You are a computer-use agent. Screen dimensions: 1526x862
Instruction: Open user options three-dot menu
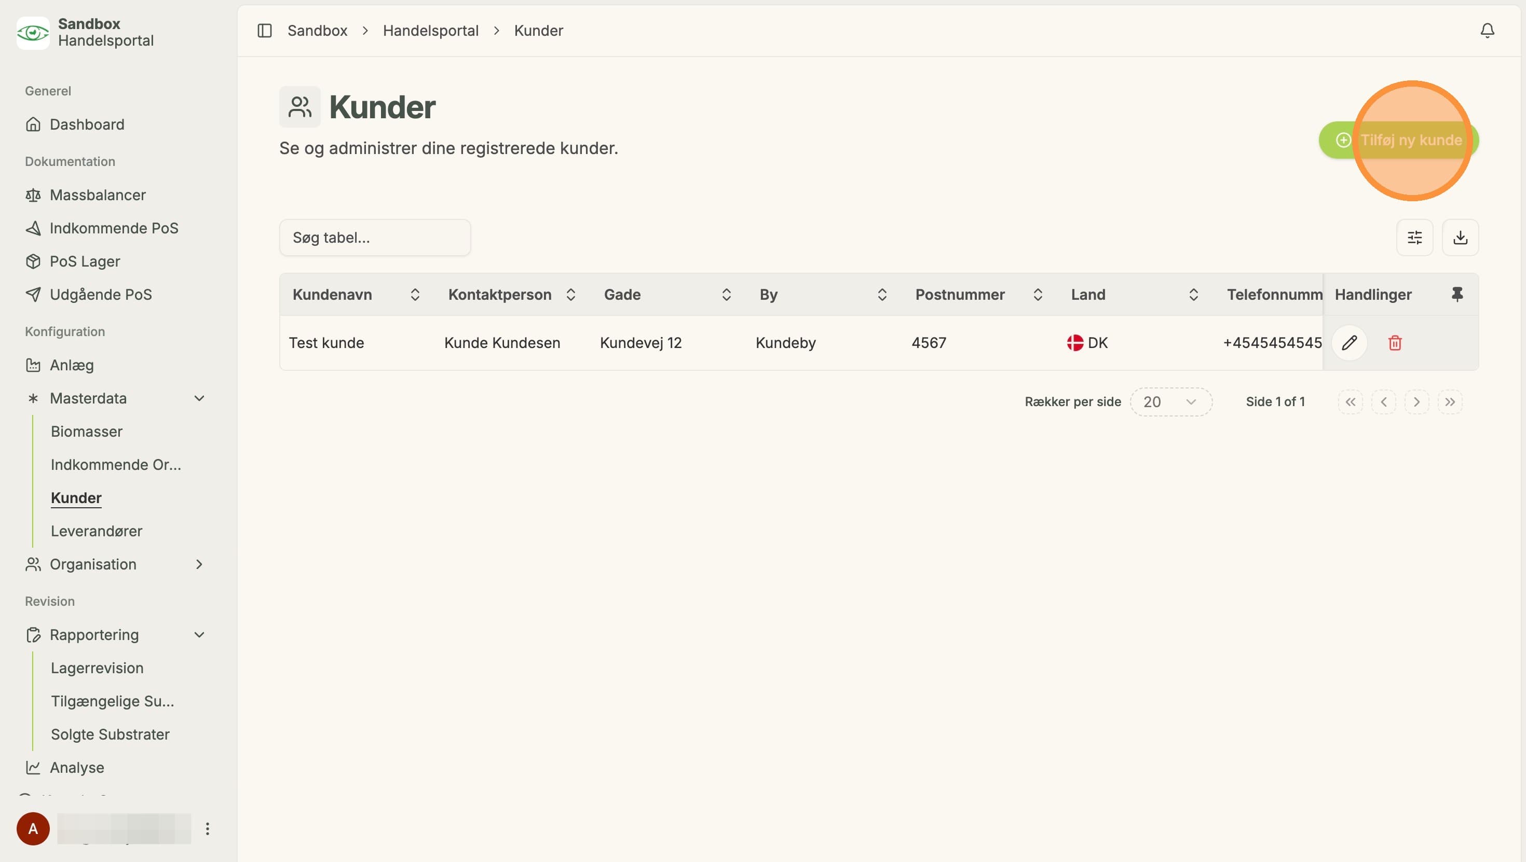click(207, 828)
